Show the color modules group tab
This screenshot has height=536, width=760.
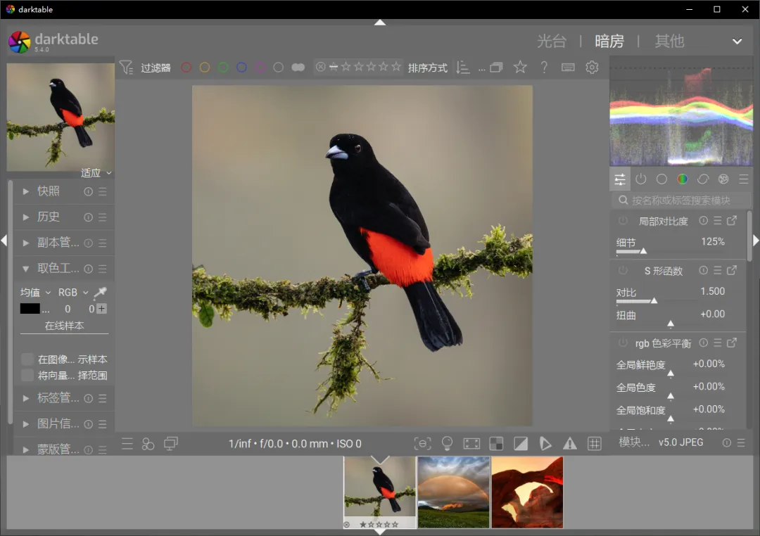click(683, 179)
